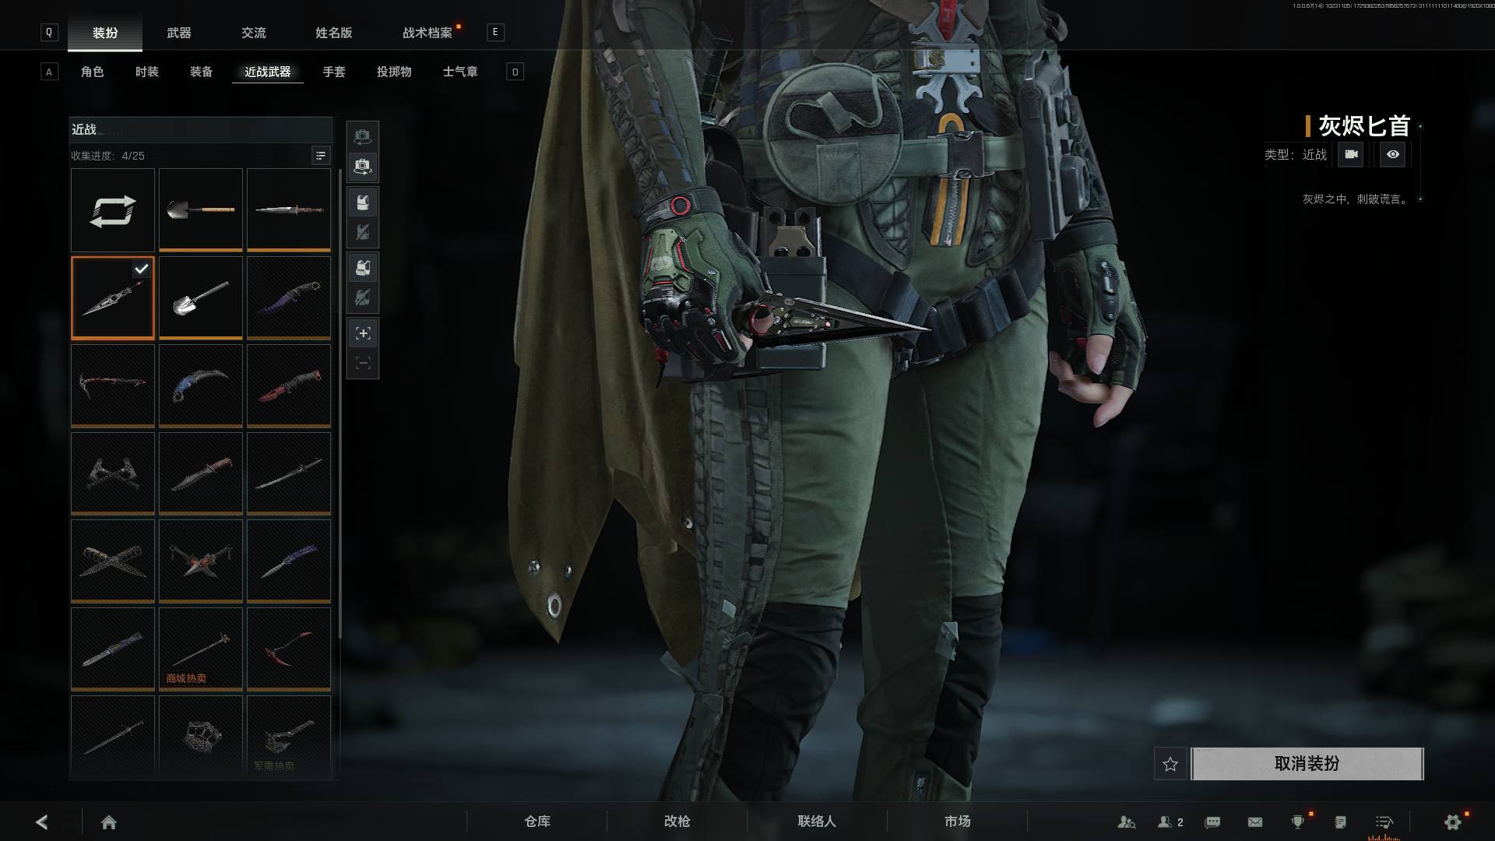This screenshot has height=841, width=1495.
Task: Select the 角色 sub-tab
Action: click(x=92, y=72)
